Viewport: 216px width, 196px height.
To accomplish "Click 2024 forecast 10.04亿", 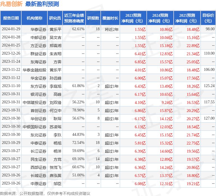I will point(166,38).
